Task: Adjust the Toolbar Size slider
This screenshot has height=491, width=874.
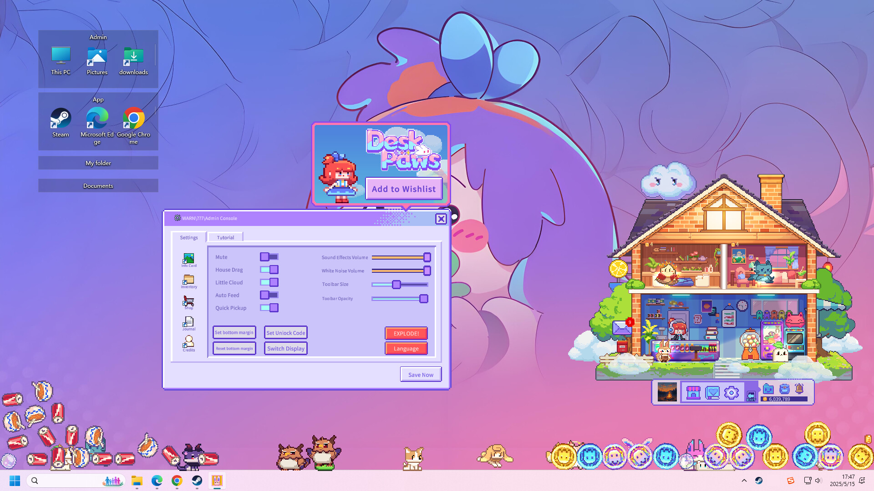Action: point(396,284)
